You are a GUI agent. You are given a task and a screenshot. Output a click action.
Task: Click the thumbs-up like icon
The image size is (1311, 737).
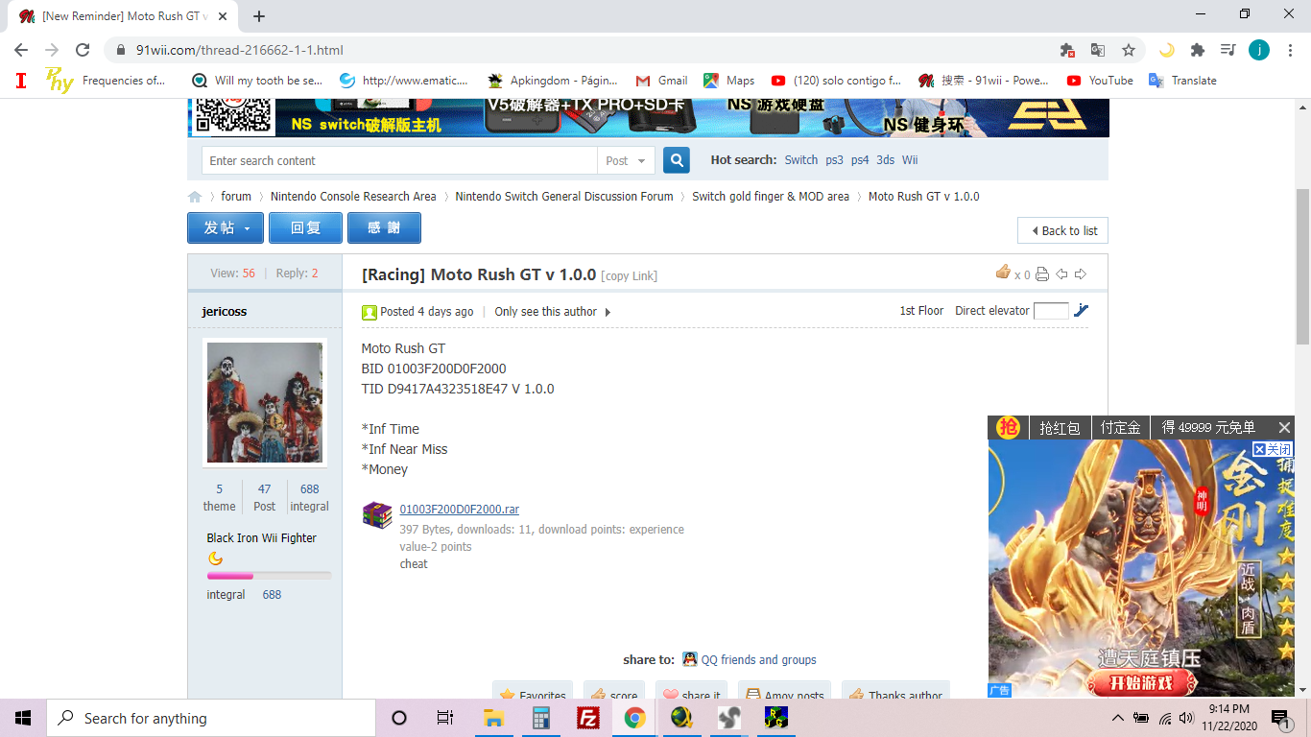1003,273
